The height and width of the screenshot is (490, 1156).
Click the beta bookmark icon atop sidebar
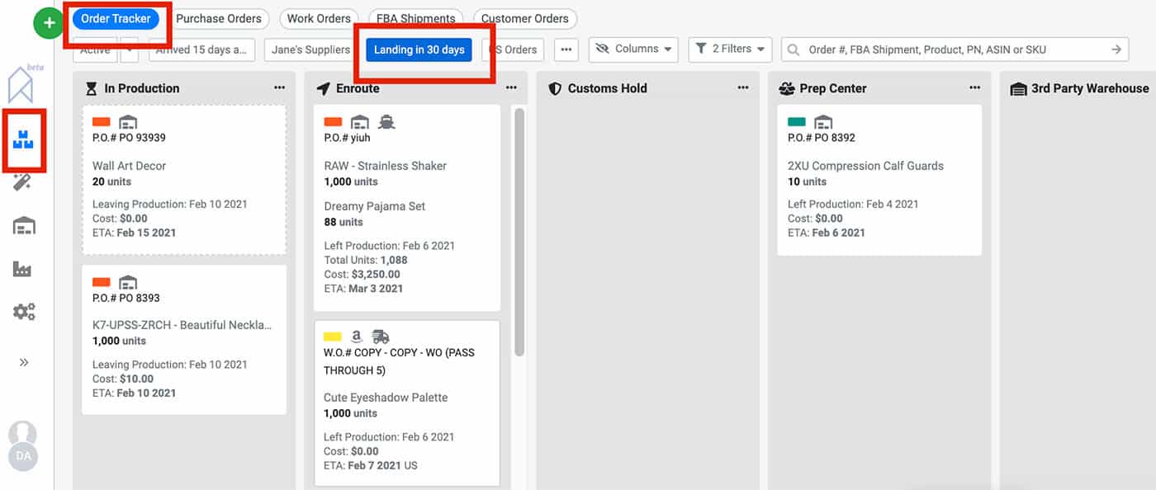tap(21, 82)
